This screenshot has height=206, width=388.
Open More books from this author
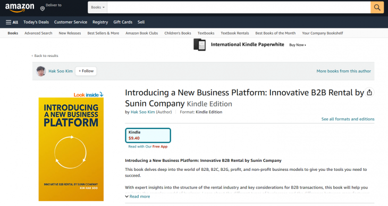point(343,71)
